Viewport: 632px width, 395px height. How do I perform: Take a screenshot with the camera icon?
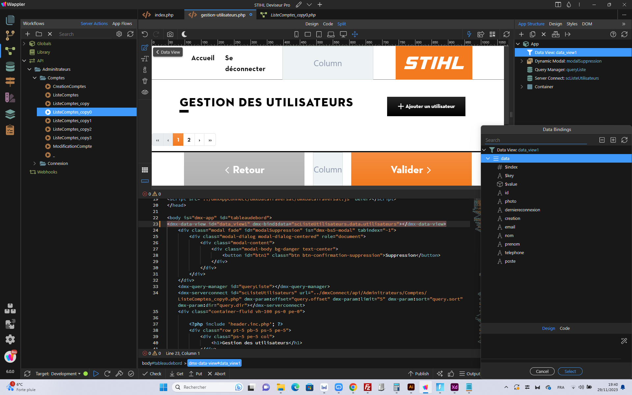pyautogui.click(x=170, y=34)
